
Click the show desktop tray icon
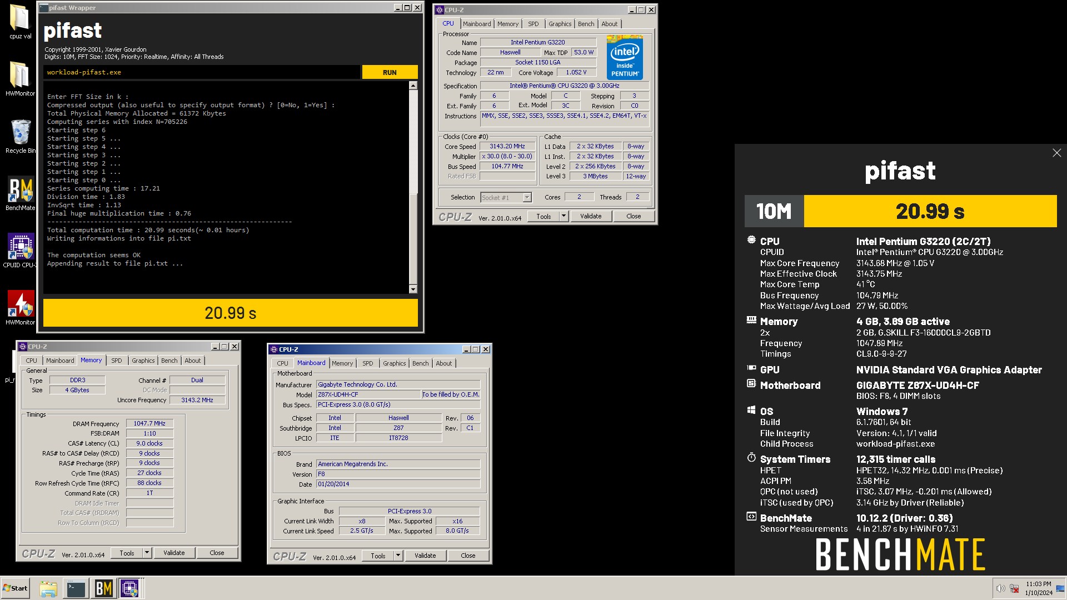point(1060,588)
